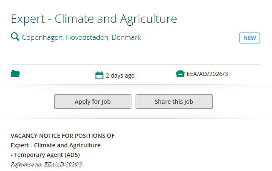The image size is (272, 171).
Task: Click the green folder category icon
Action: (x=15, y=74)
